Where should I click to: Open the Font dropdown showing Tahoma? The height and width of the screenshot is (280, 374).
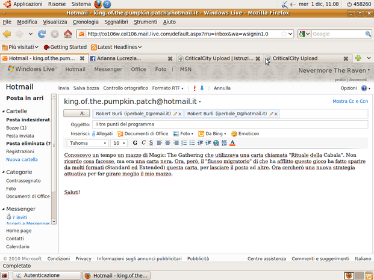(87, 143)
